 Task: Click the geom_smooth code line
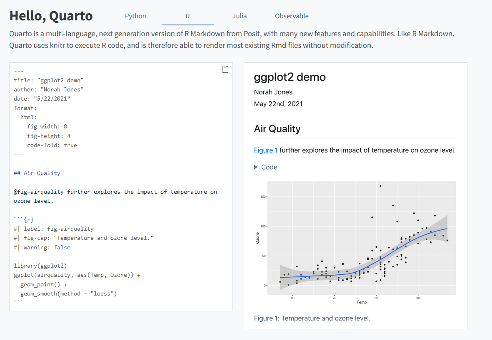[x=68, y=294]
